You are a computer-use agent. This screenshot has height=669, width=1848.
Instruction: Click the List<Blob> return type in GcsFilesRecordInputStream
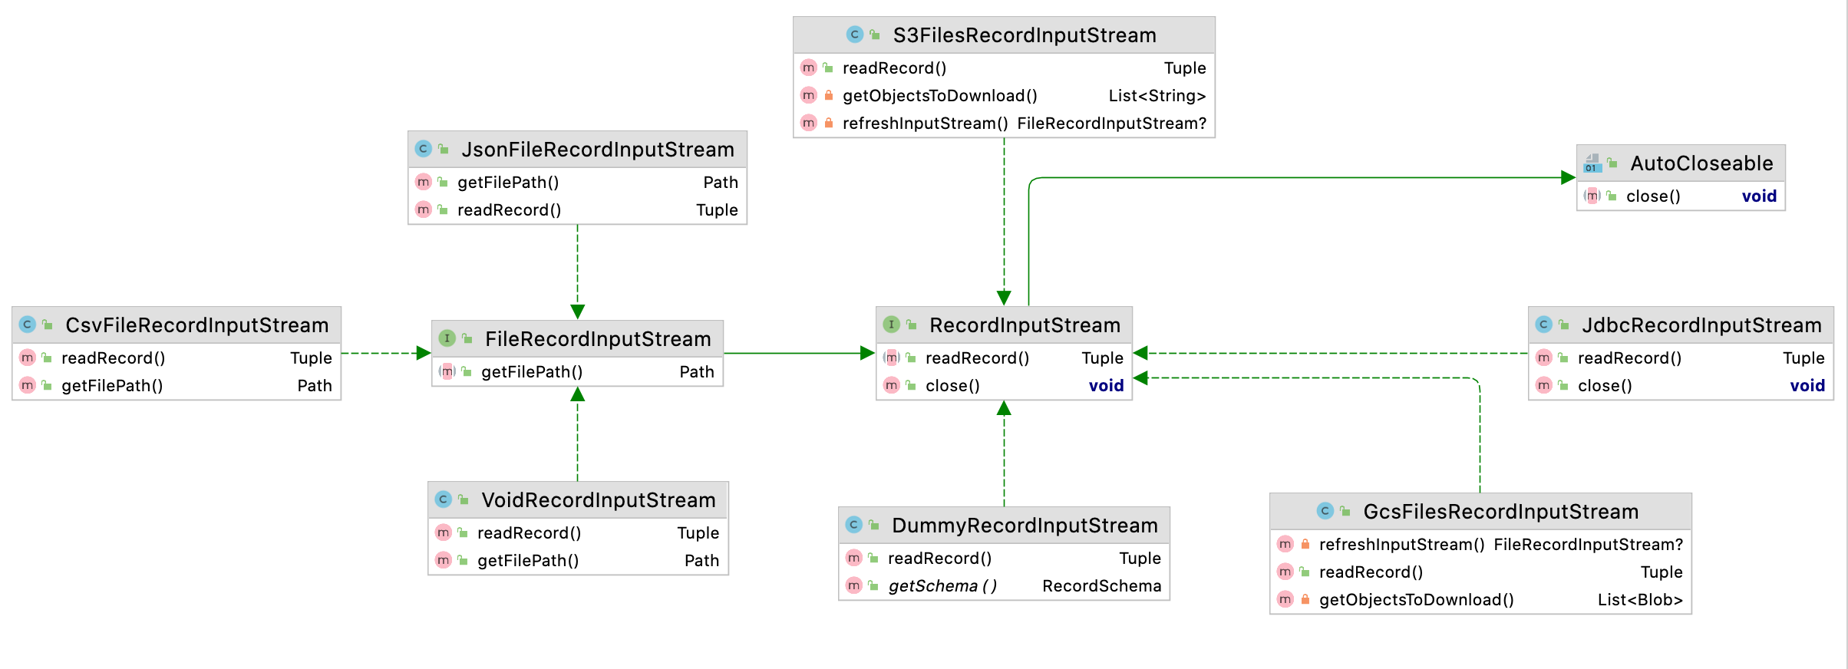tap(1641, 600)
